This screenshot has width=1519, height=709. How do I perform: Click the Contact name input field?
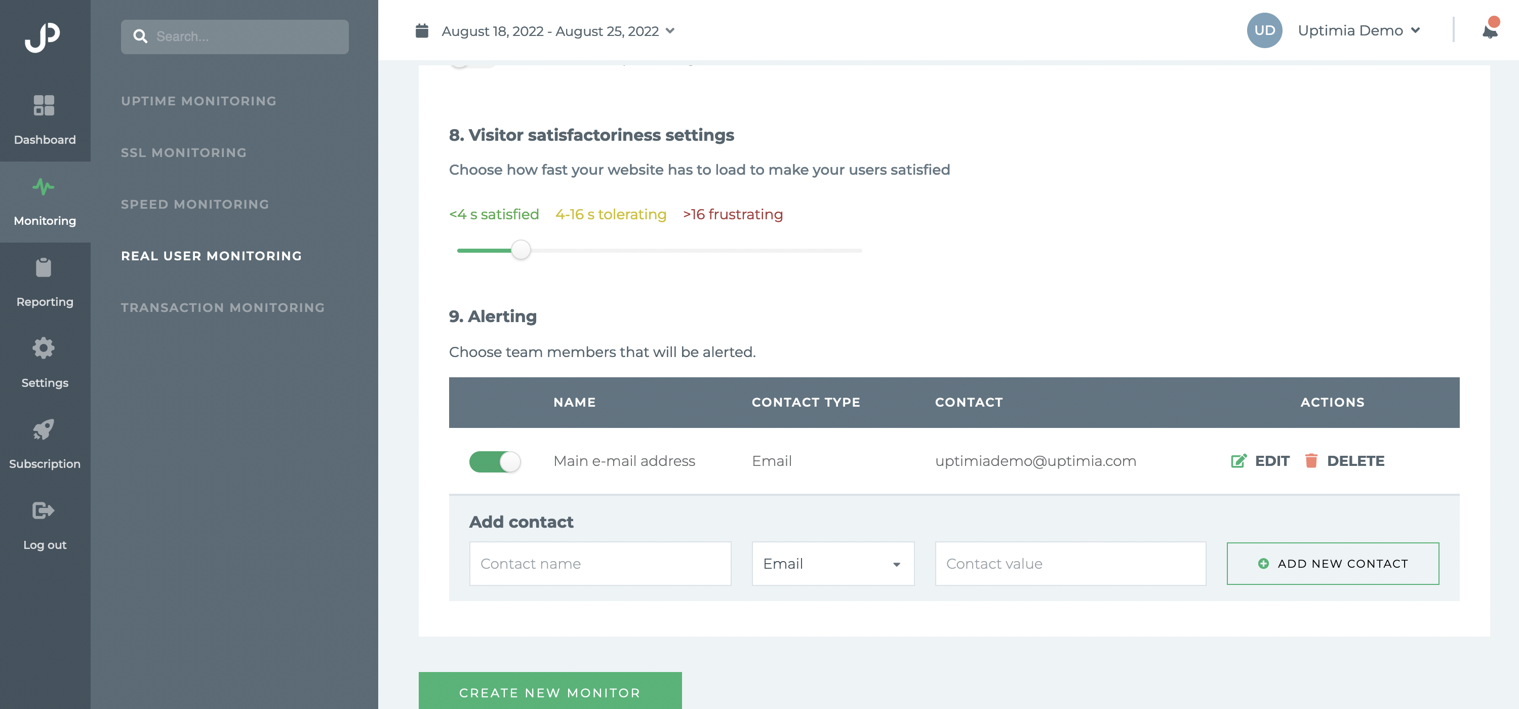[601, 563]
